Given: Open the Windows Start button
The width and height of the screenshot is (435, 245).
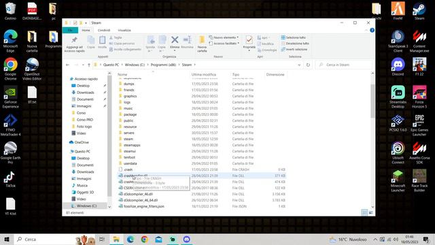Looking at the screenshot, I should coord(7,239).
